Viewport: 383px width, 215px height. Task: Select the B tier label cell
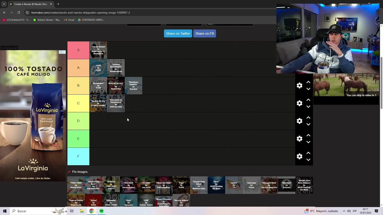tap(78, 85)
